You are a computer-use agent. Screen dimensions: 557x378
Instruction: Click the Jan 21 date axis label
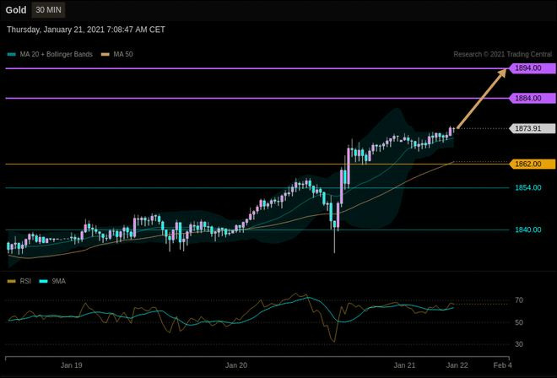pyautogui.click(x=404, y=365)
